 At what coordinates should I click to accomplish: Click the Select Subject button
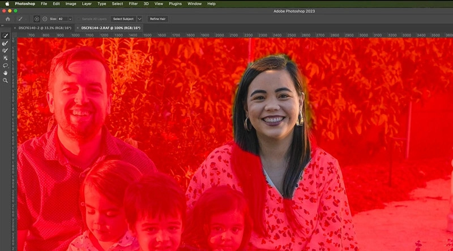click(x=122, y=19)
